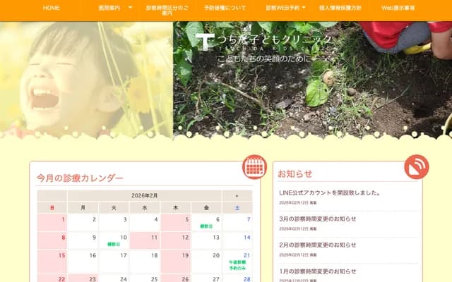Screen dimensions: 452x282
Task: Select calendar day 21 午後診療 予約のみ
Action: pos(237,262)
